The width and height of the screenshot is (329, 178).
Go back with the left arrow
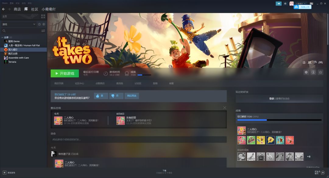3,9
